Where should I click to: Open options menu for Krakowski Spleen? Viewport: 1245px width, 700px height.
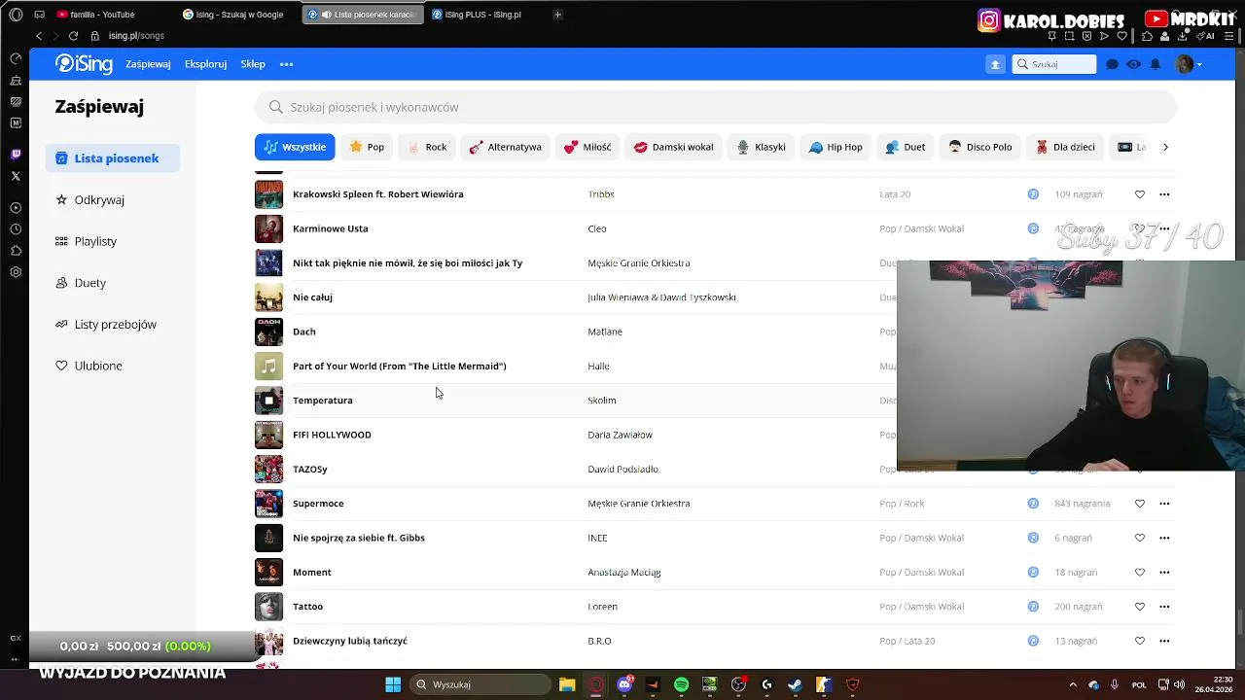(x=1164, y=194)
